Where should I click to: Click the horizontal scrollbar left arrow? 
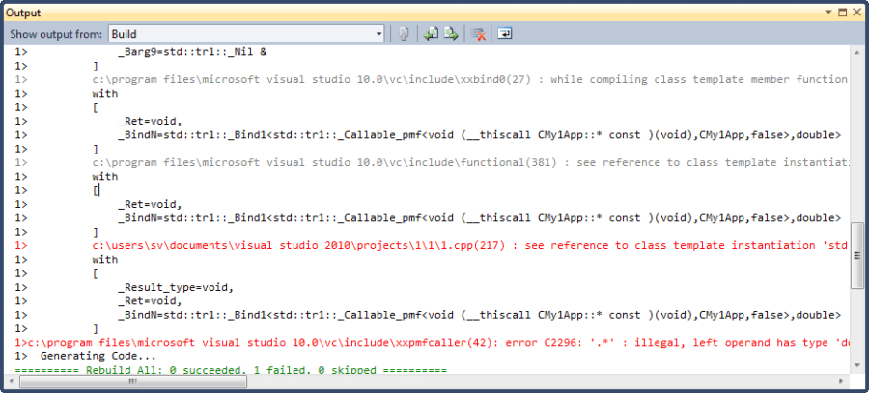(x=12, y=381)
